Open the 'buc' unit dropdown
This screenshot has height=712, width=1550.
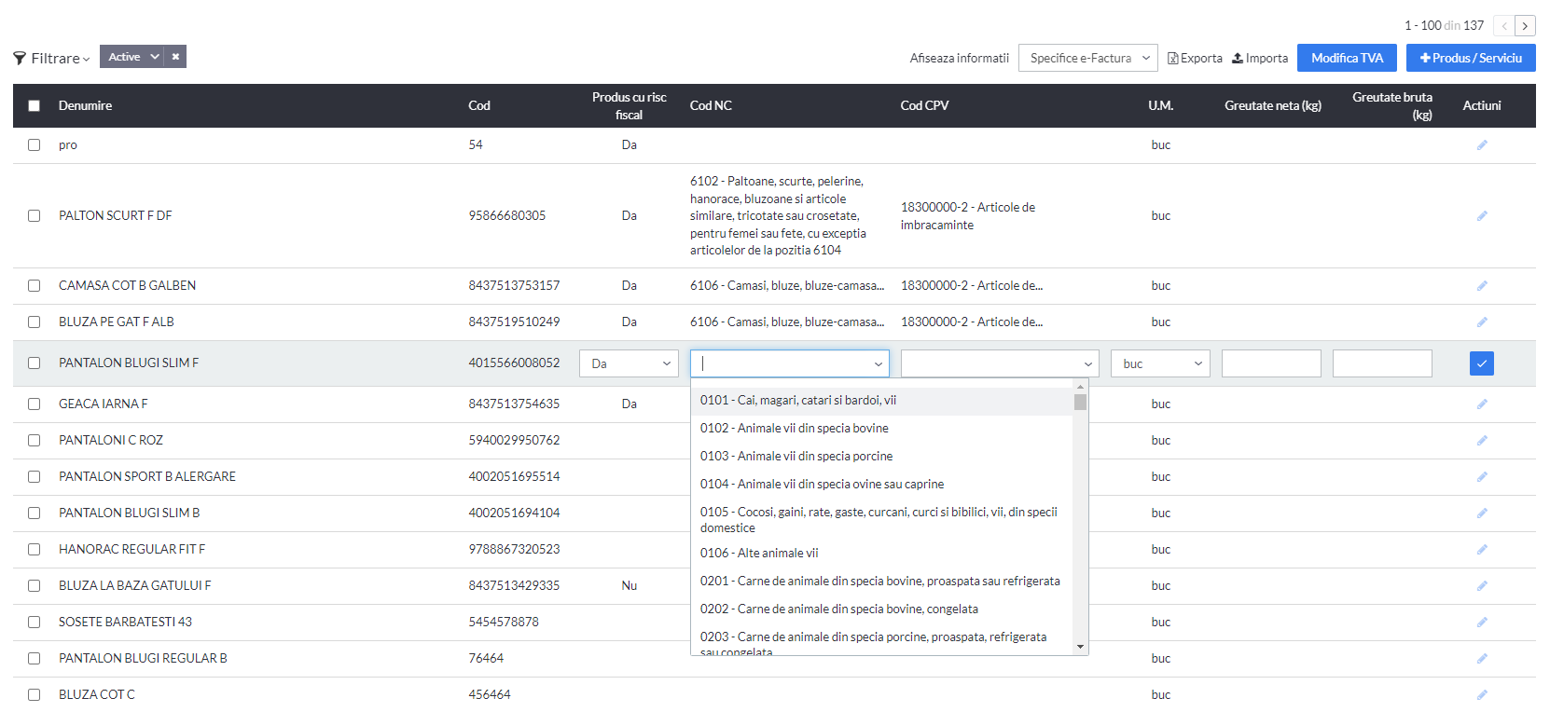tap(1160, 363)
